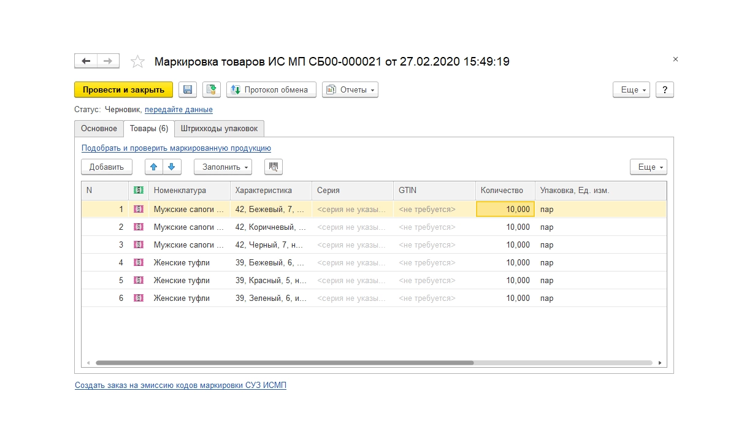736x429 pixels.
Task: Click '39, Зеленый, 6' characteristic cell
Action: click(x=271, y=298)
